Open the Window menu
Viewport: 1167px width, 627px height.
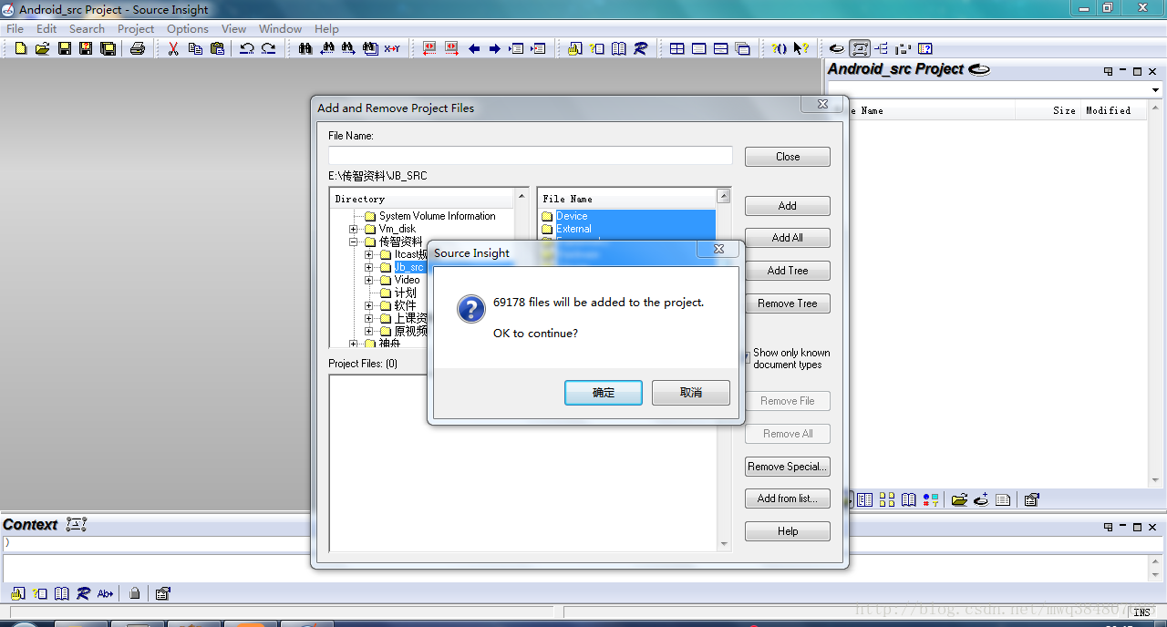pyautogui.click(x=281, y=28)
